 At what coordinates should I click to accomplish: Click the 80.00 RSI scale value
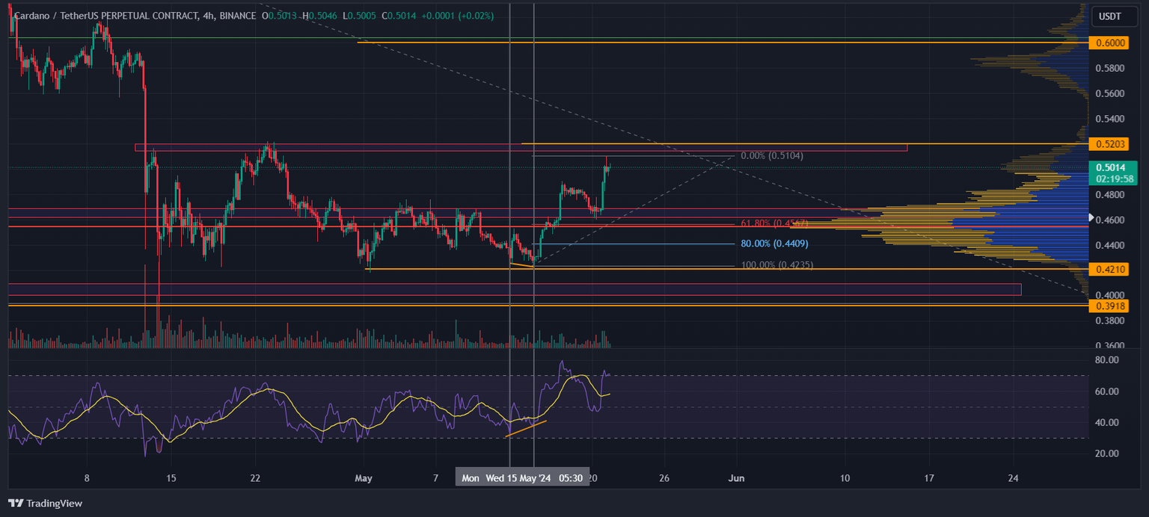click(1106, 360)
